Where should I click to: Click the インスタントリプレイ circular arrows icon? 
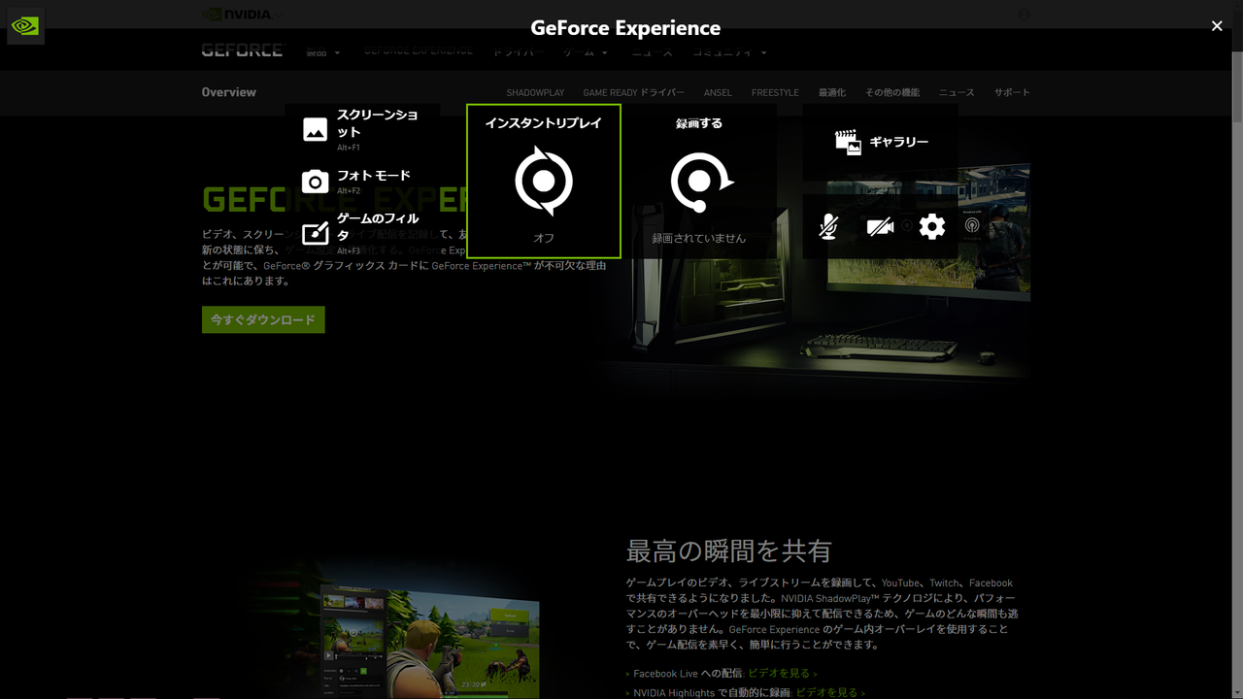click(544, 181)
